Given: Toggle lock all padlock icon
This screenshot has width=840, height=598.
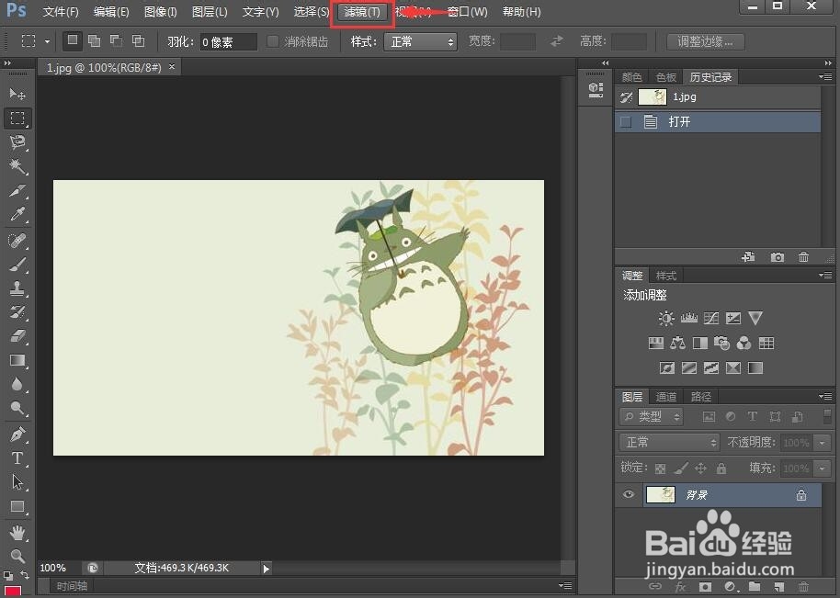Looking at the screenshot, I should point(721,468).
